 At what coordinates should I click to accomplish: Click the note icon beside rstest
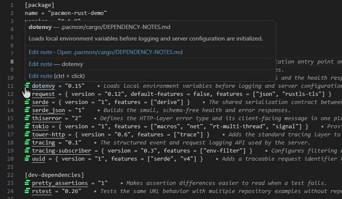[27, 191]
